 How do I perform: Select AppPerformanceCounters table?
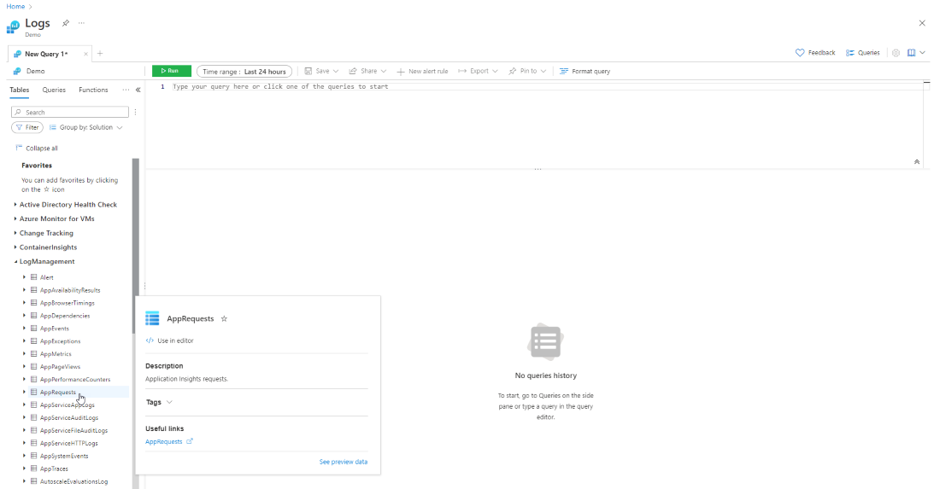75,380
